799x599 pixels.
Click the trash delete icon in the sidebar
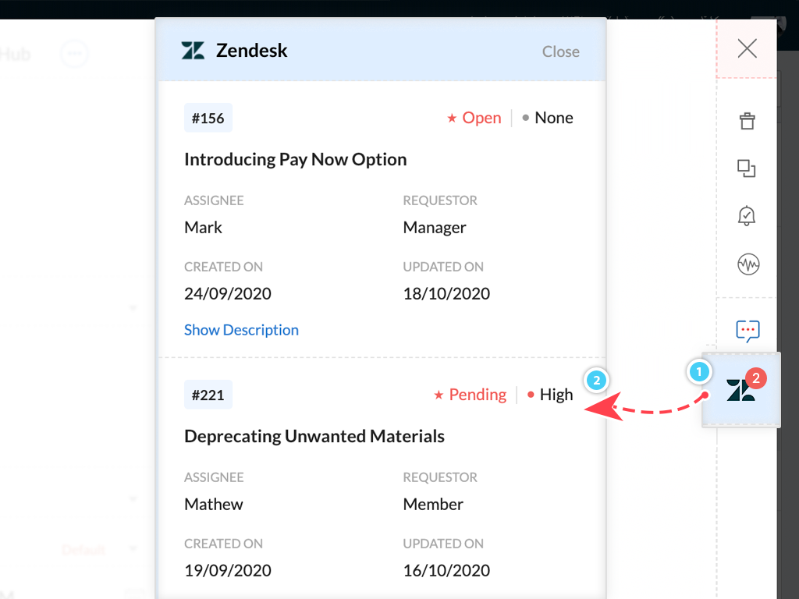(747, 121)
